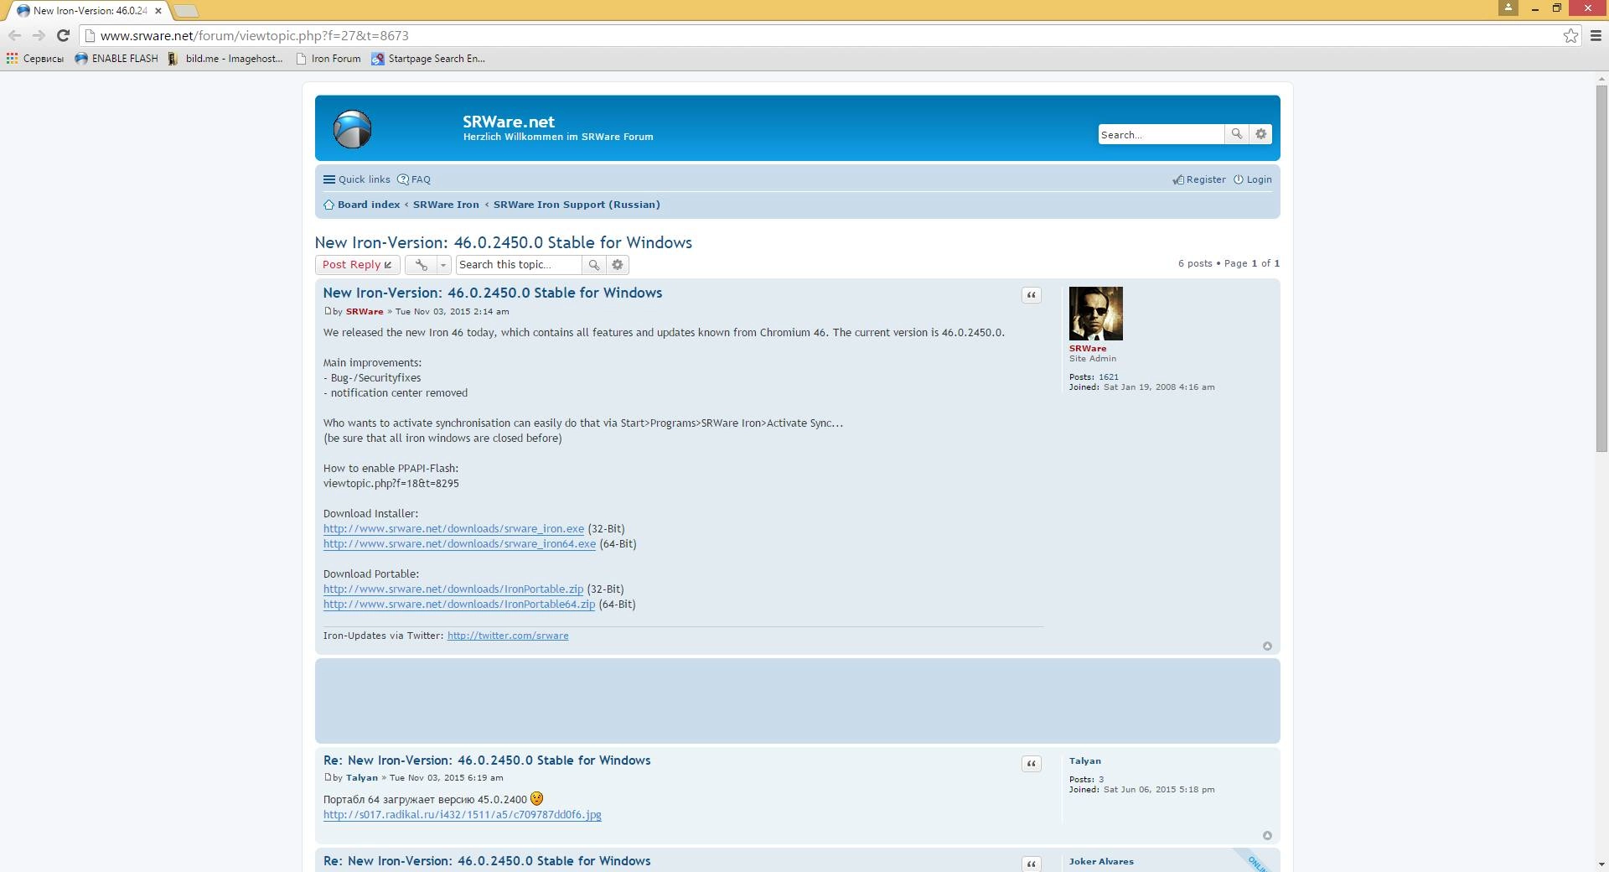The height and width of the screenshot is (872, 1609).
Task: Open SRWare Iron Support (Russian) breadcrumb
Action: pos(577,205)
